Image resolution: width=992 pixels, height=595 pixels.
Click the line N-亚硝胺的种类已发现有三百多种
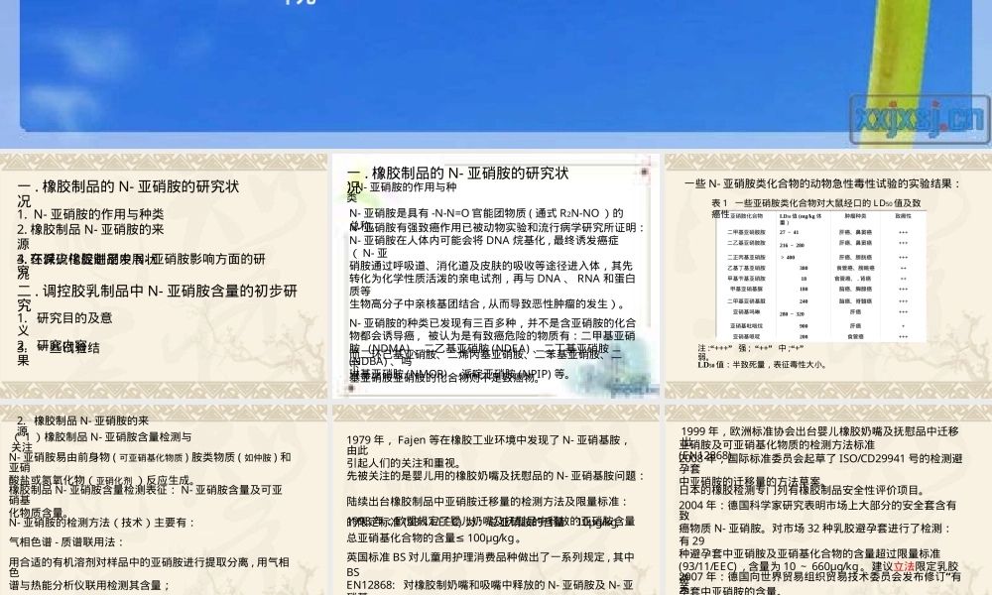tap(492, 323)
